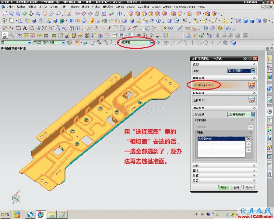Collapse the 展开区域 section
Viewport: 274px width, 219px height.
tap(254, 78)
